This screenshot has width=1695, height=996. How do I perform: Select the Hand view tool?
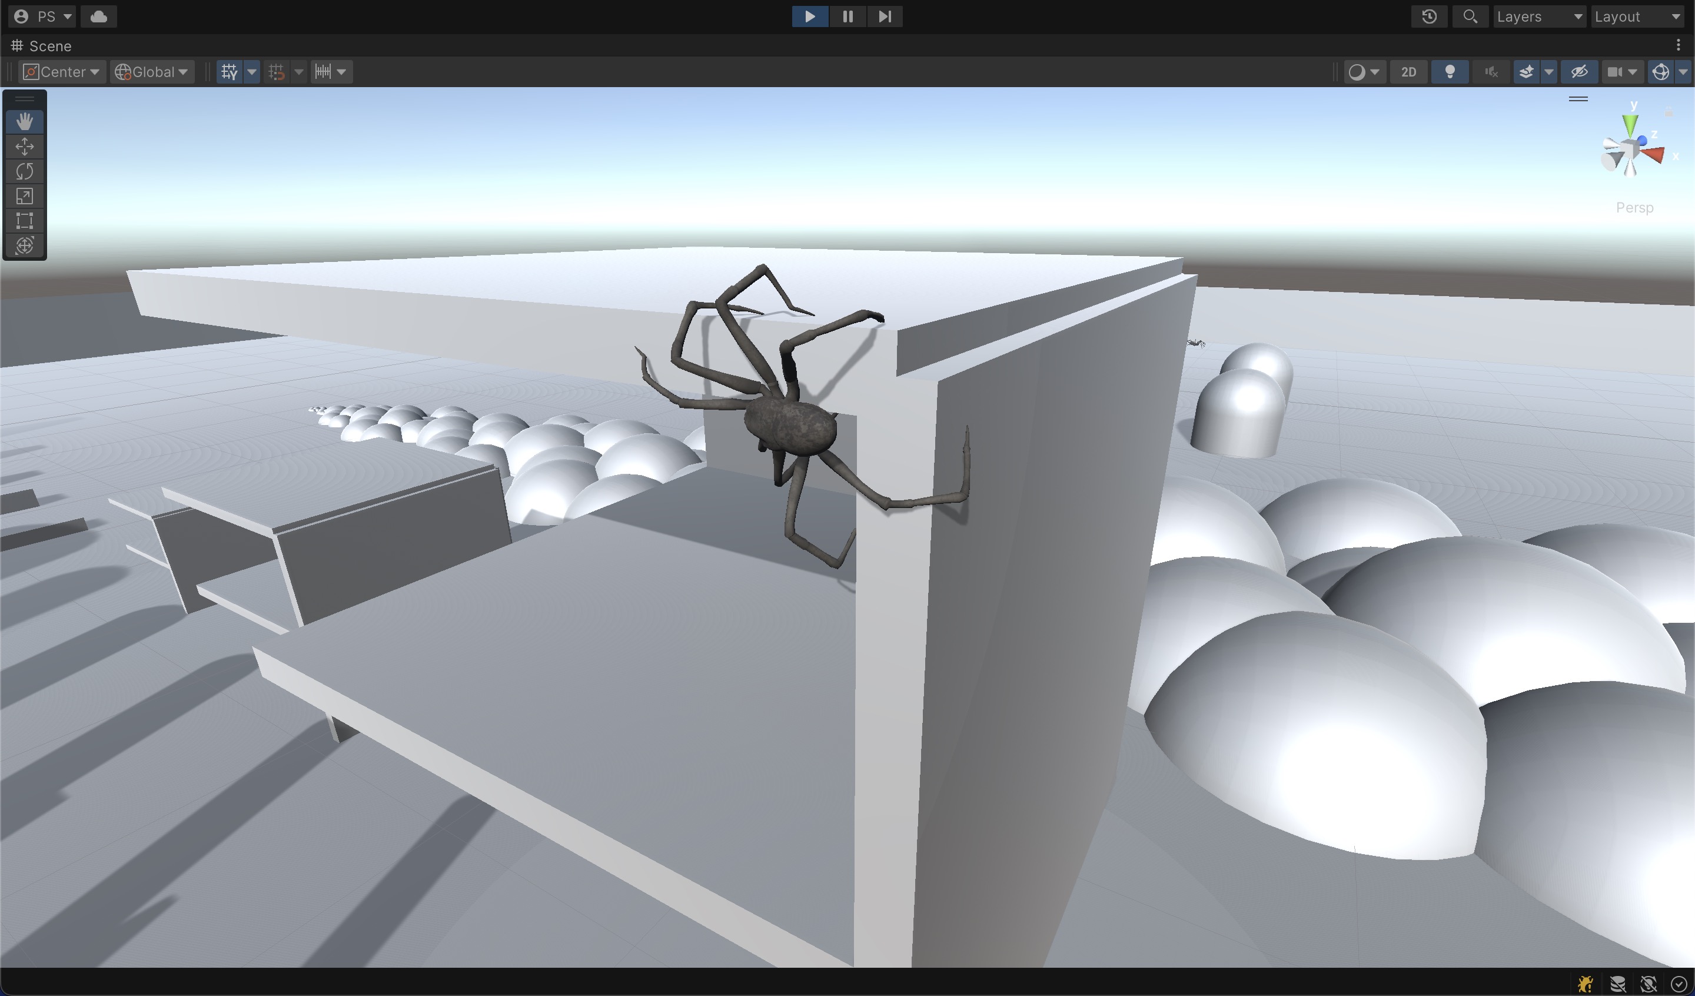(25, 122)
